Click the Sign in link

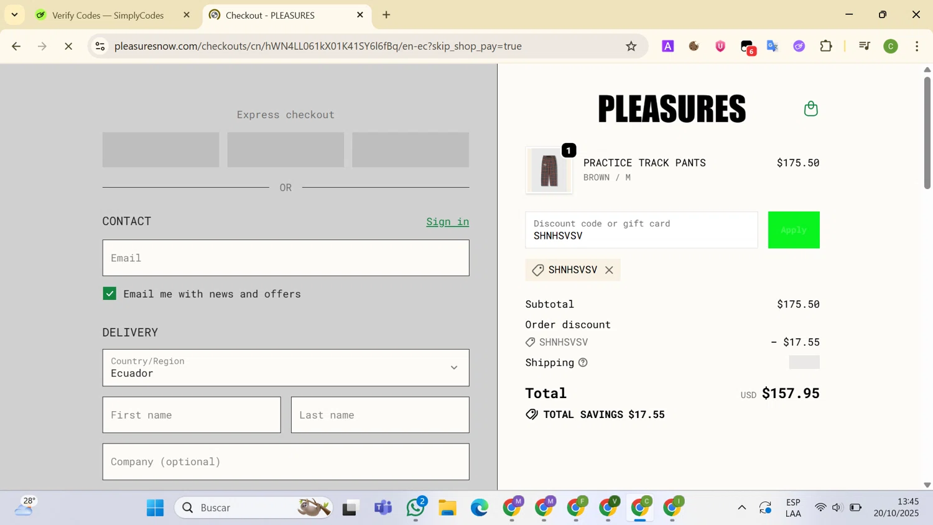447,221
